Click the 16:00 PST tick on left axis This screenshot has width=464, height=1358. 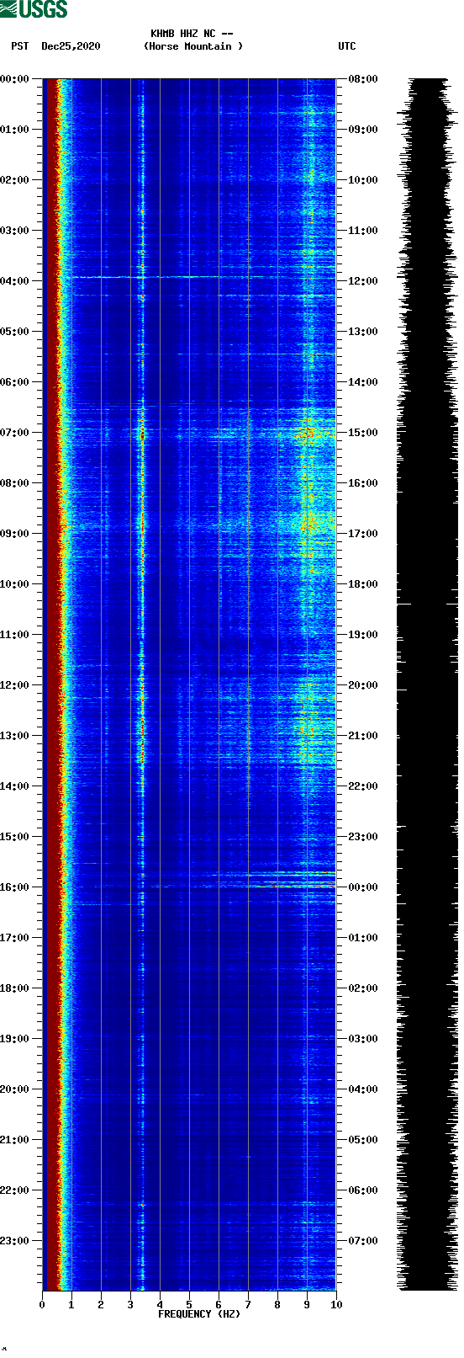tap(15, 887)
